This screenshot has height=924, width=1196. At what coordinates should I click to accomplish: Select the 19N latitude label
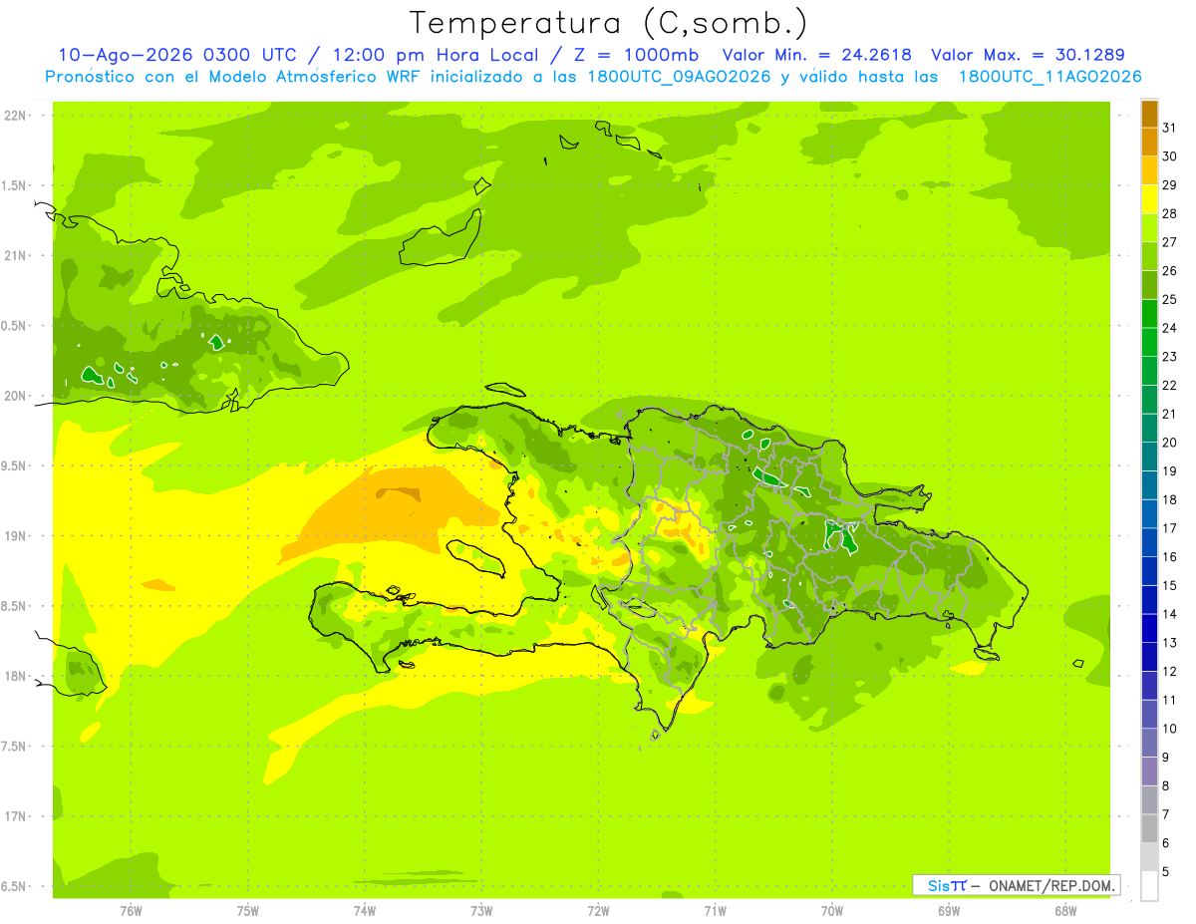coord(15,536)
